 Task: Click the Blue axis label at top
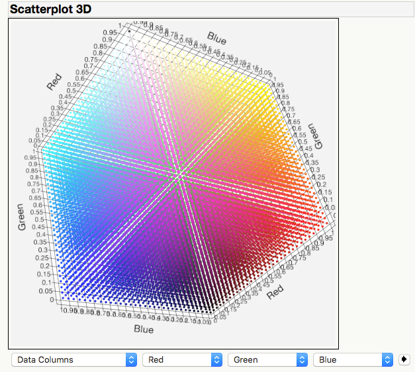(x=216, y=38)
